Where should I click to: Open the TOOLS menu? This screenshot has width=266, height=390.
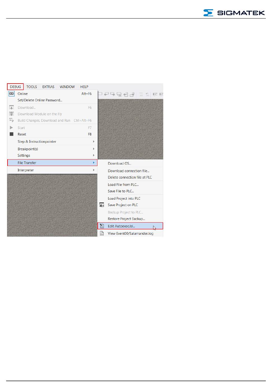32,87
